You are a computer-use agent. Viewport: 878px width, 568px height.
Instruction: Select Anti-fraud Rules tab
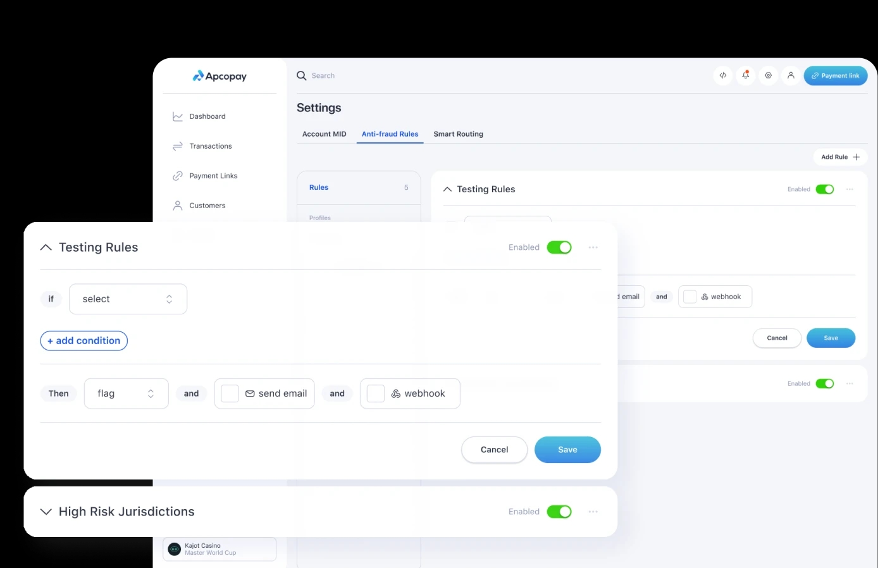(x=390, y=134)
